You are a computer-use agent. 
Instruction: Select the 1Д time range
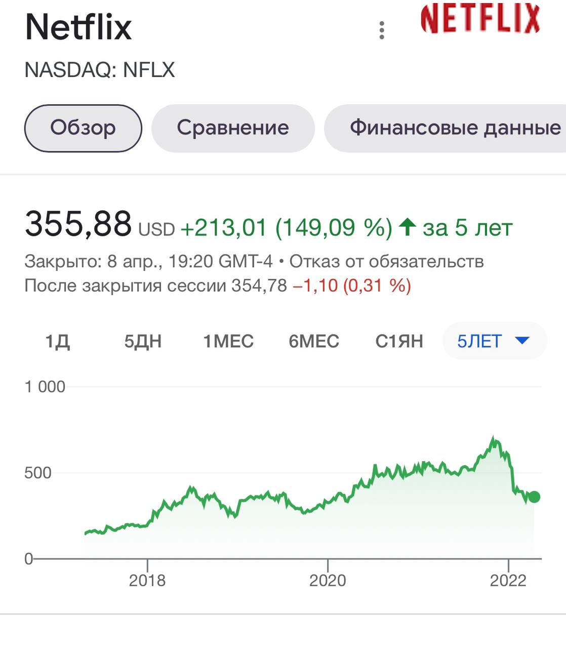58,341
